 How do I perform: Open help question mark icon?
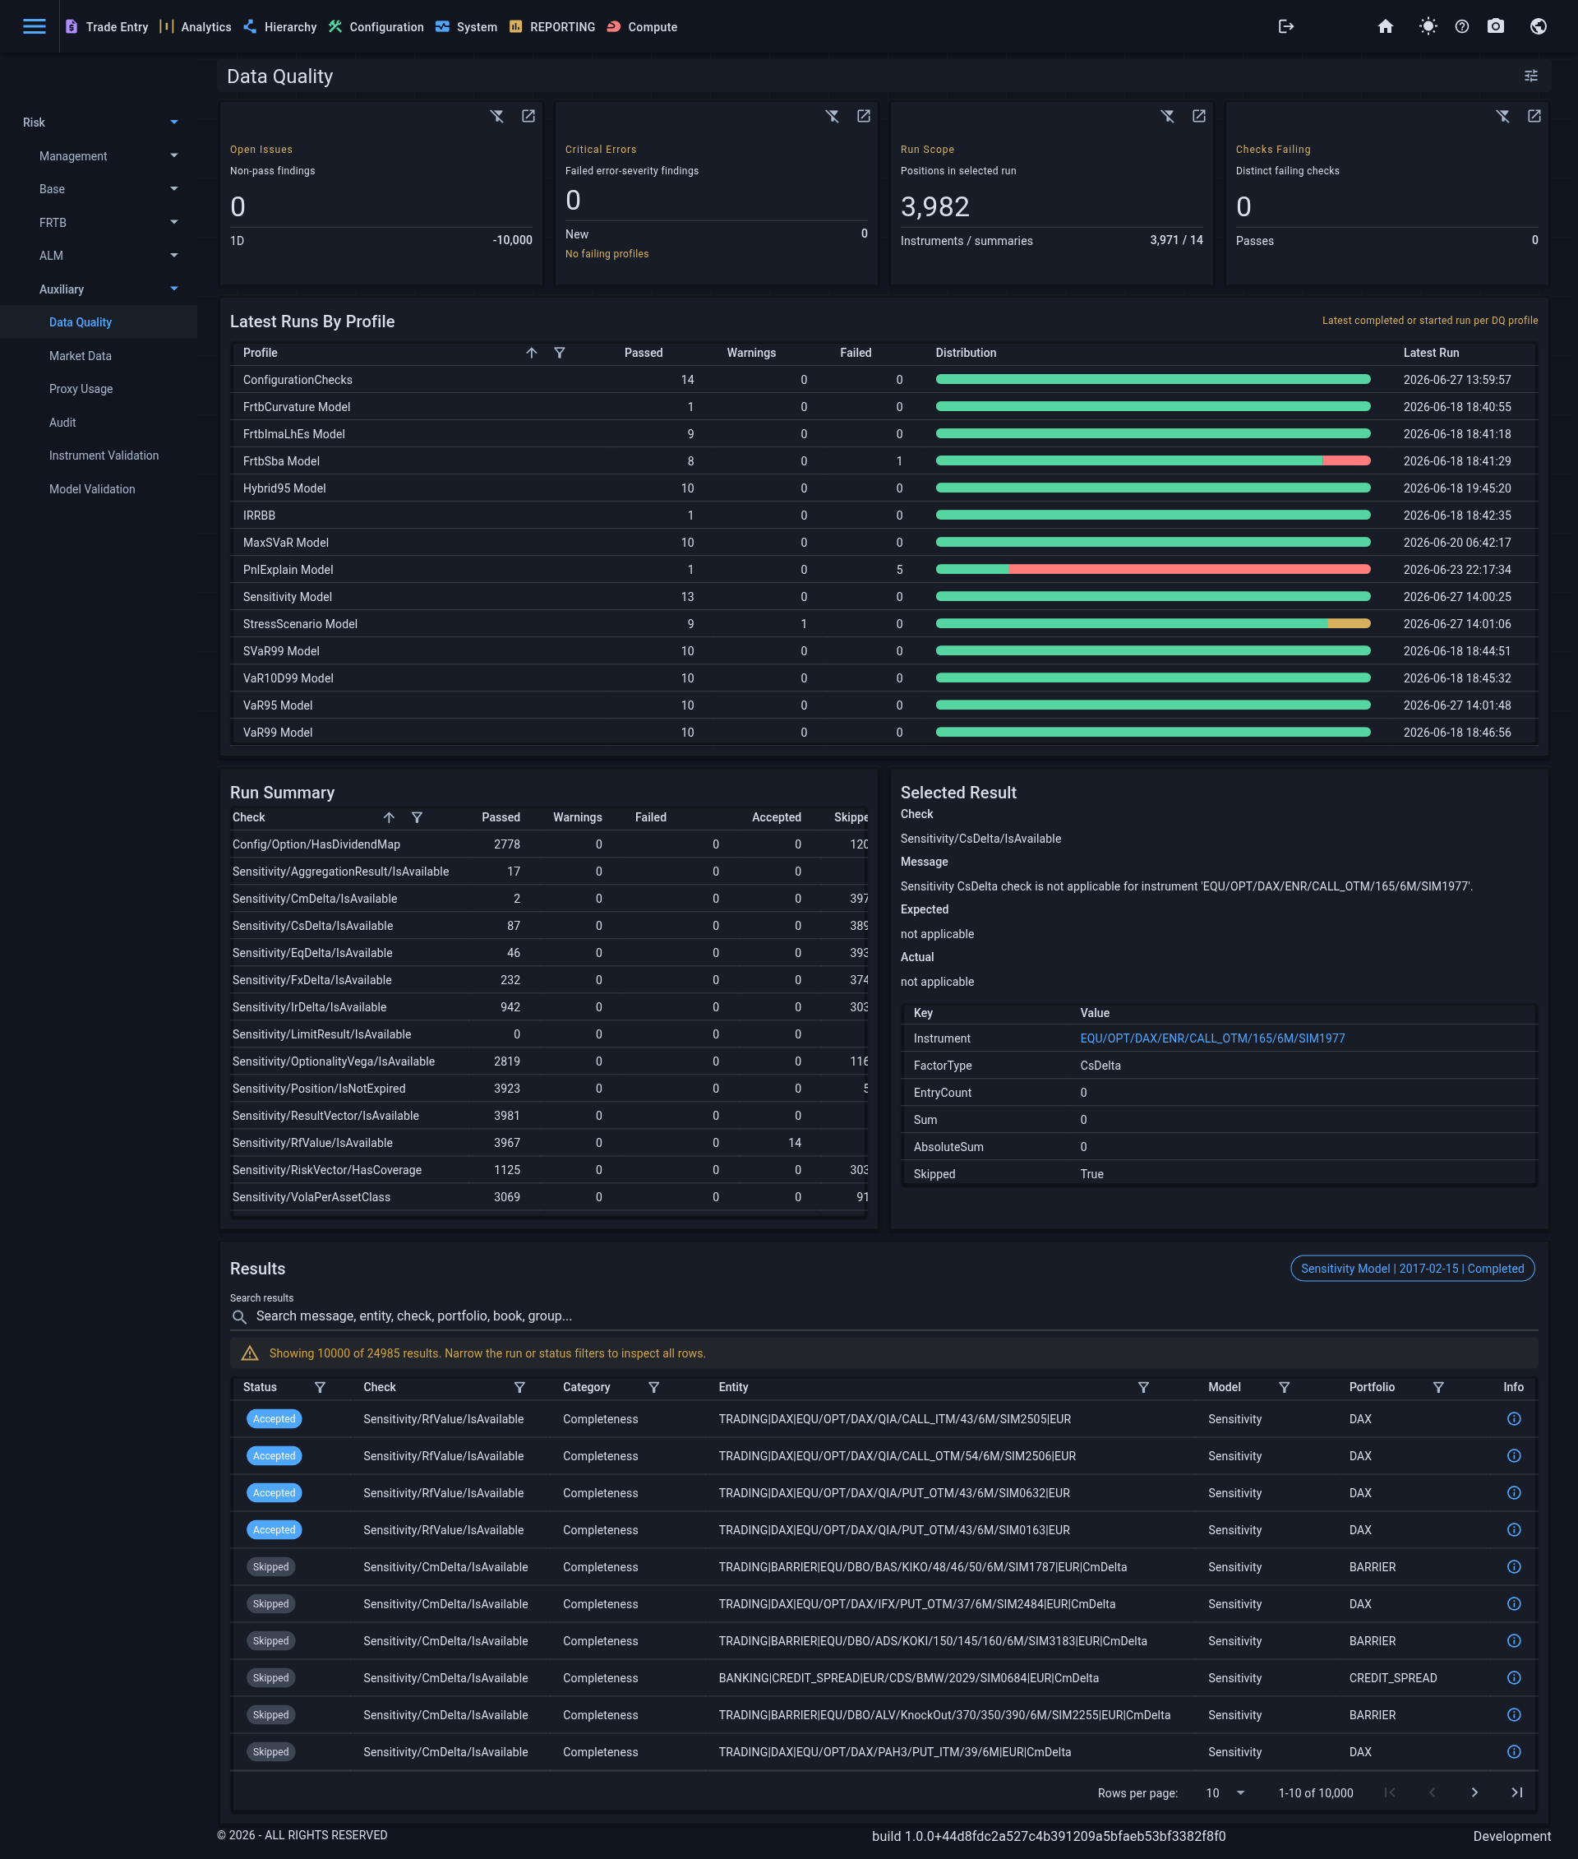click(x=1462, y=27)
